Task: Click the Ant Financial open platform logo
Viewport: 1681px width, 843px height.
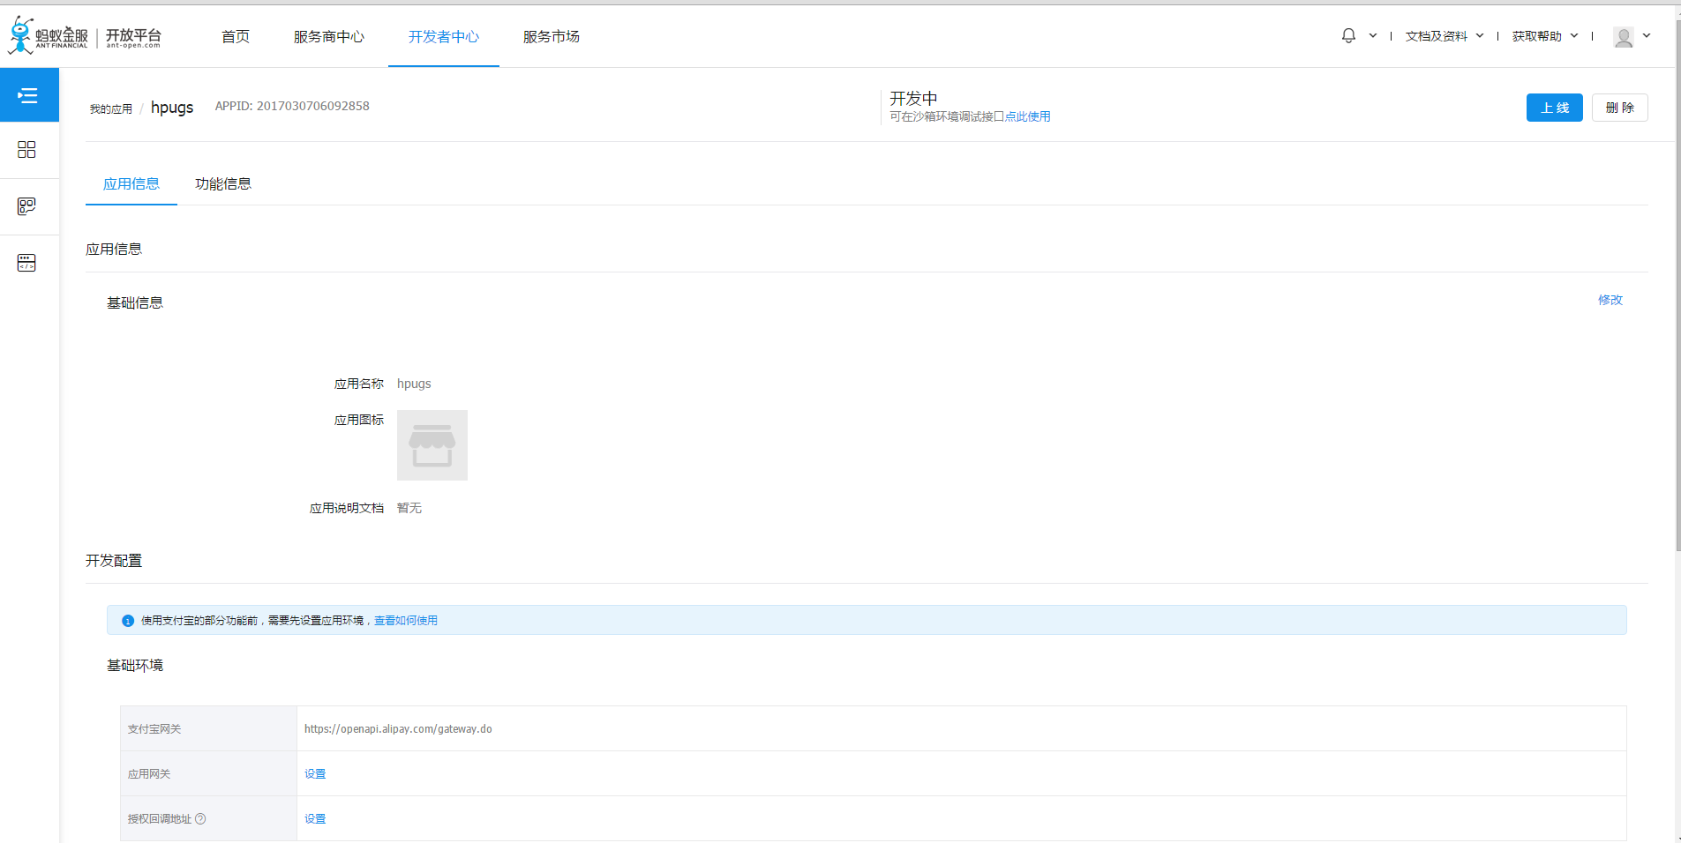Action: (x=85, y=36)
